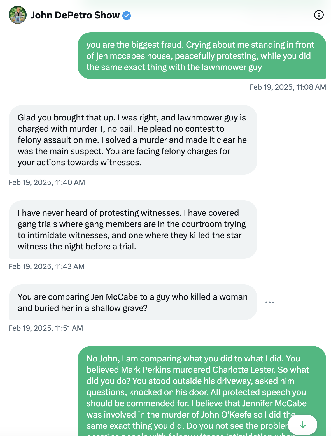Open conversation info with the circled i icon
This screenshot has width=331, height=436.
pos(319,15)
